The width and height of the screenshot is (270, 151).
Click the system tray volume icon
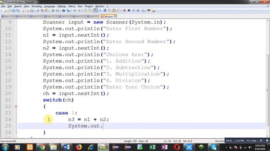click(x=250, y=147)
